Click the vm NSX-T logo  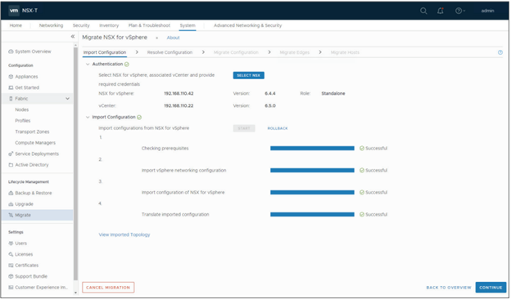click(x=23, y=11)
